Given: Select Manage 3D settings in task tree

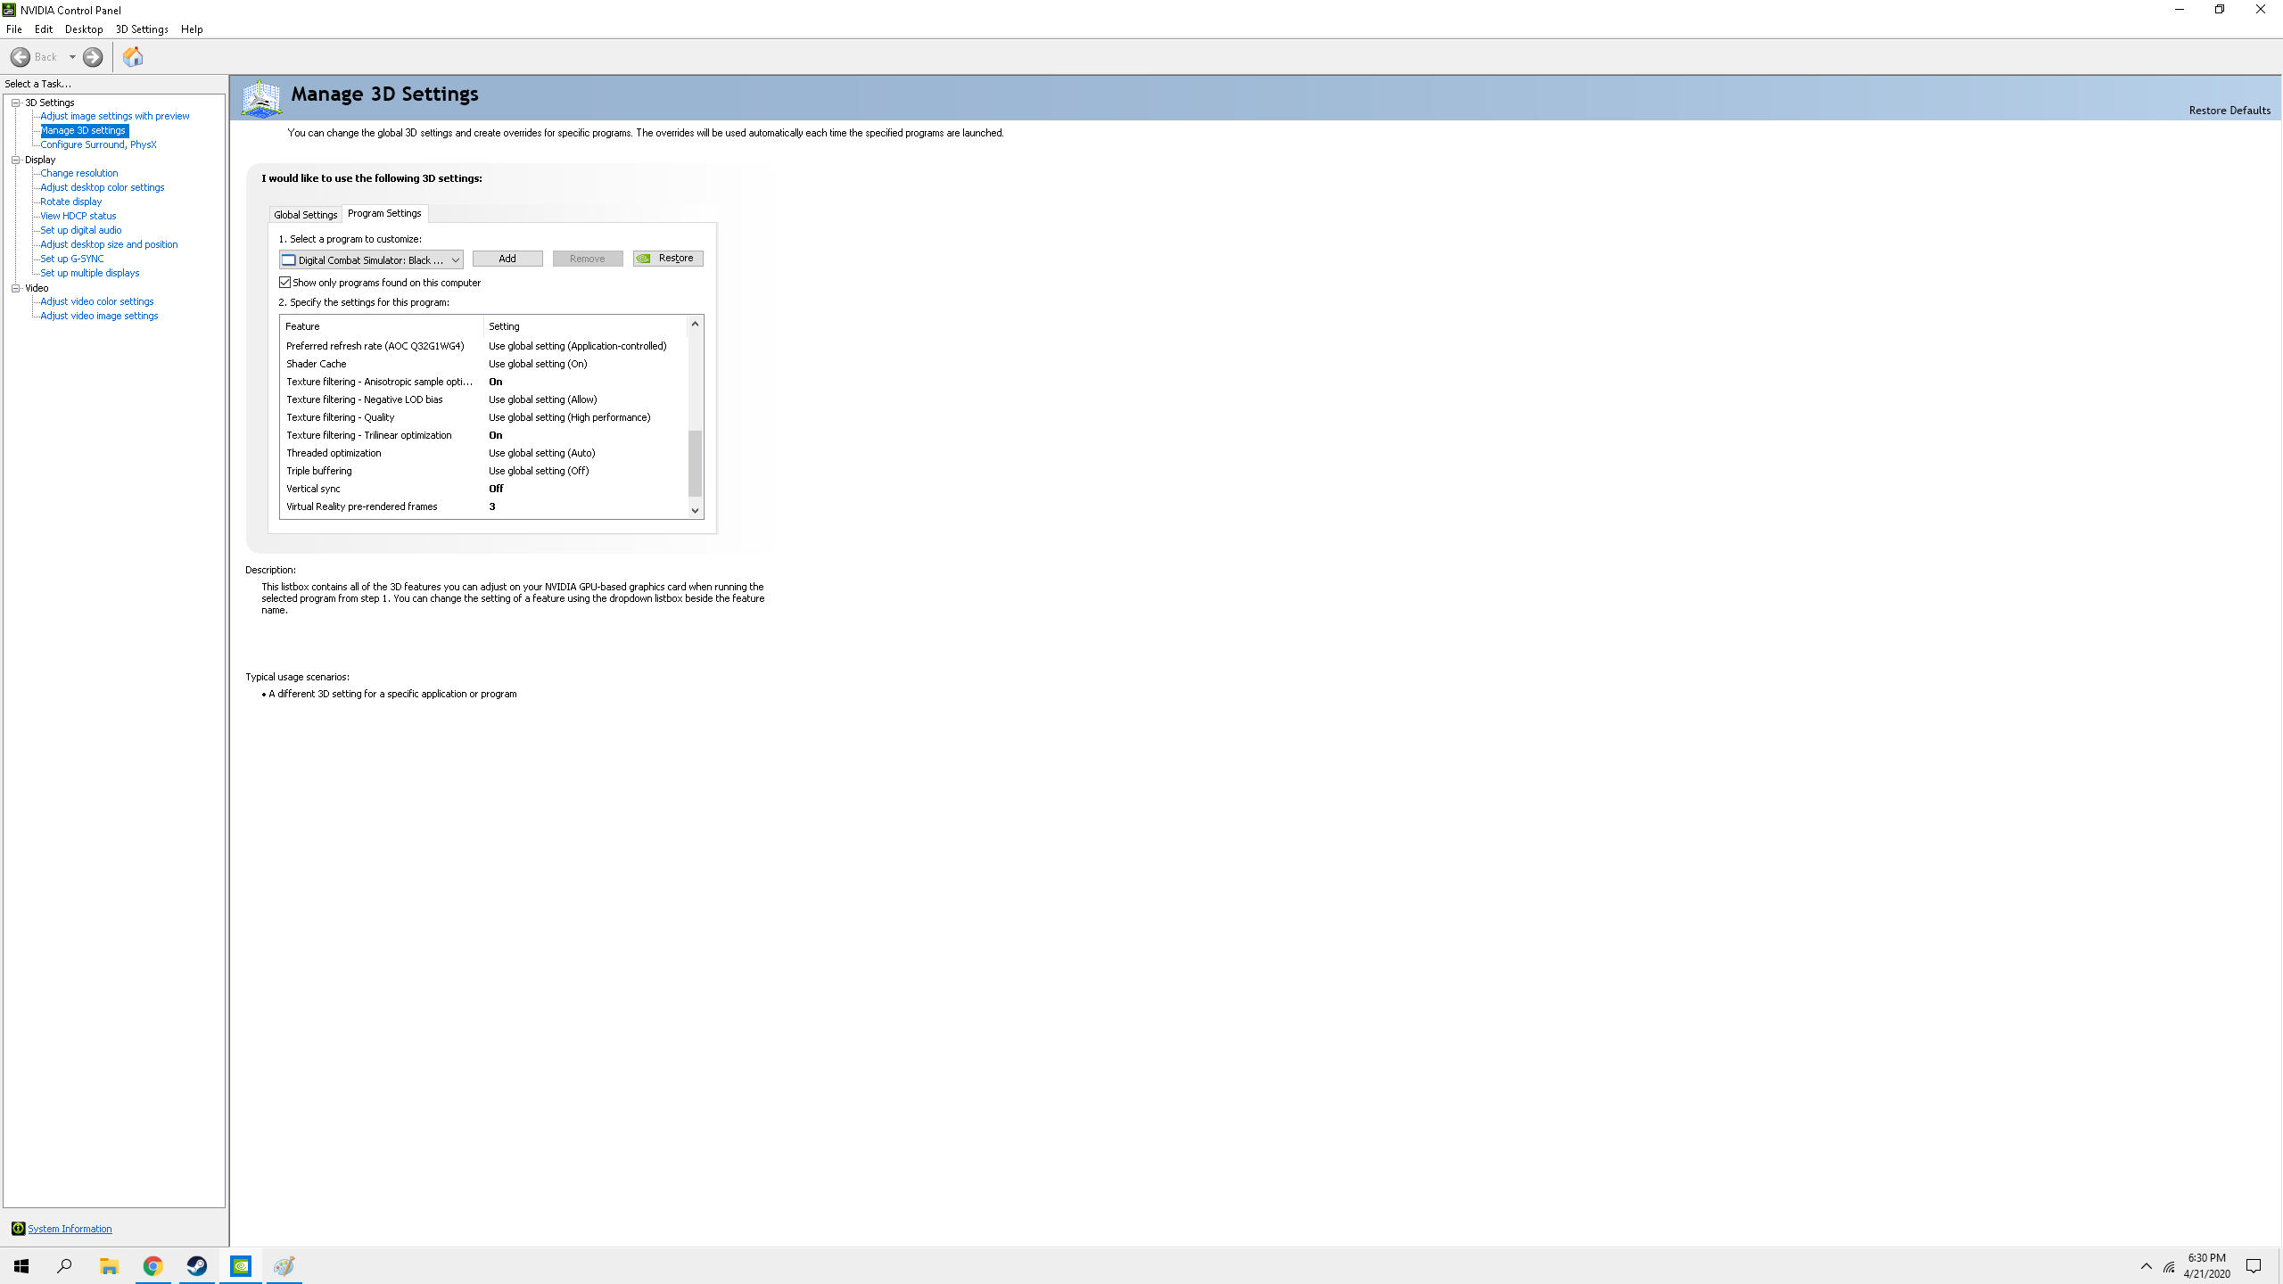Looking at the screenshot, I should coord(84,130).
